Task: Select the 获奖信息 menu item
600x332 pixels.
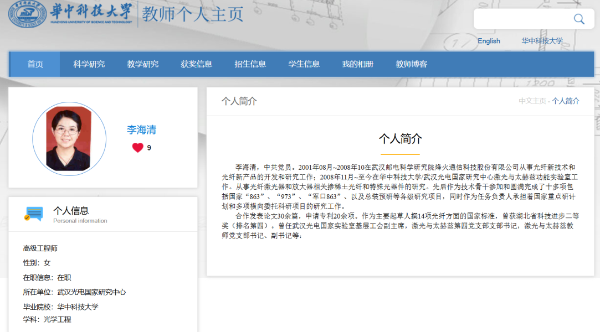Action: point(196,64)
